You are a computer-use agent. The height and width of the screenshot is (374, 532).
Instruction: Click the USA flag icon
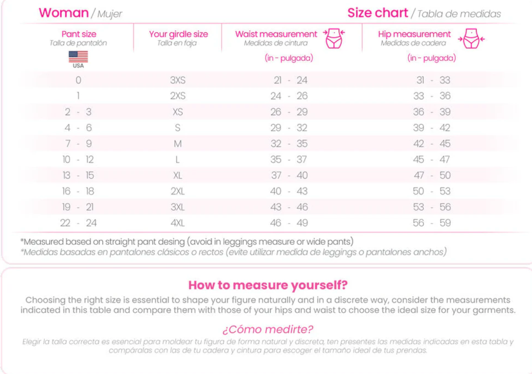click(78, 57)
